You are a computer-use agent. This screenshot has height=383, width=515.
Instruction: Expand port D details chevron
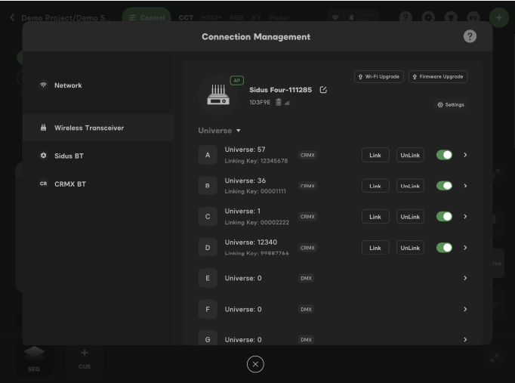click(x=465, y=248)
